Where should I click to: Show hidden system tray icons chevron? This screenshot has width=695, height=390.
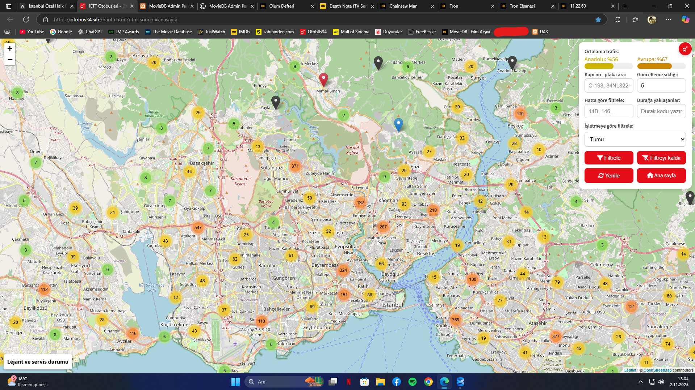click(x=640, y=382)
